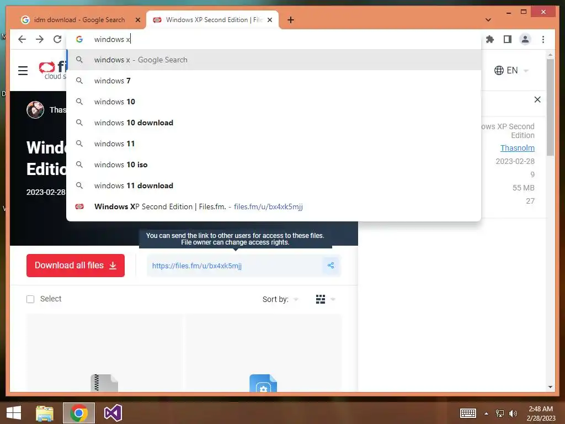Open the Files.fm hamburger menu
Screen dimensions: 565x424
23,70
